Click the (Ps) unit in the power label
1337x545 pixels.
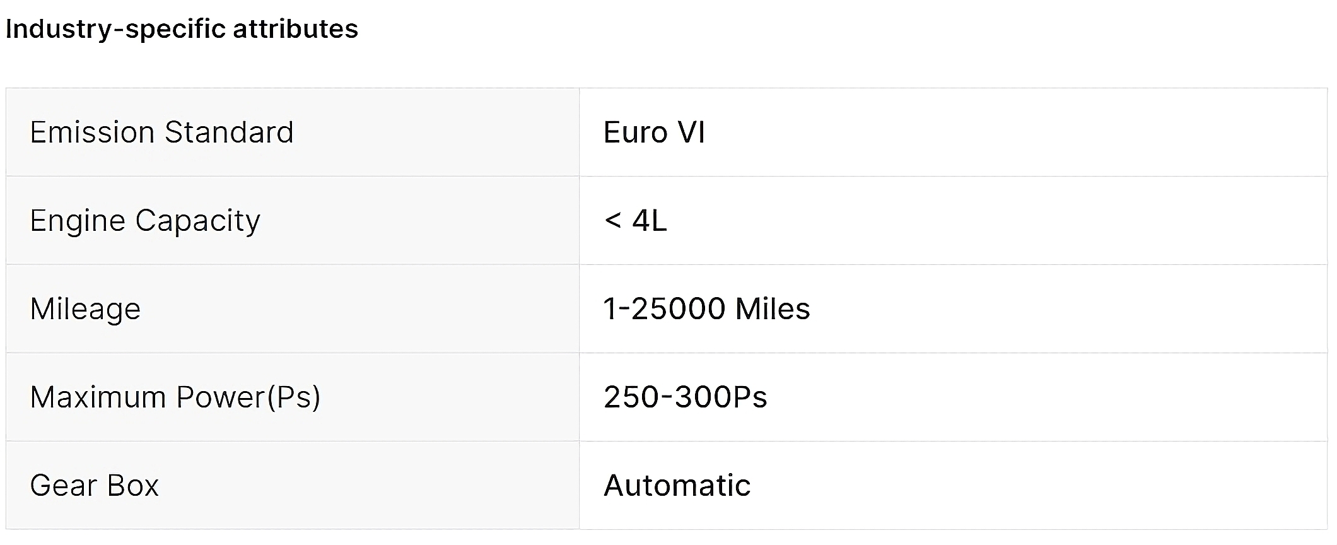294,397
